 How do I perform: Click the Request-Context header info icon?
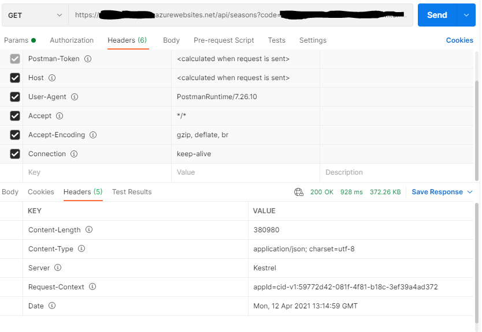(x=92, y=286)
